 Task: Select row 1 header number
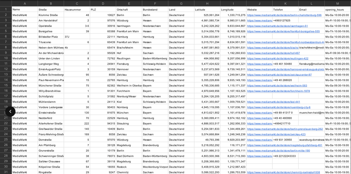6,9
